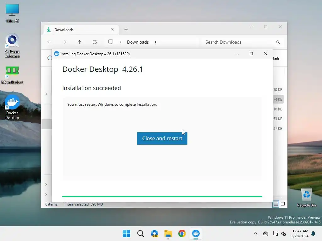Open the Windows Start menu
The height and width of the screenshot is (241, 322).
pyautogui.click(x=126, y=233)
